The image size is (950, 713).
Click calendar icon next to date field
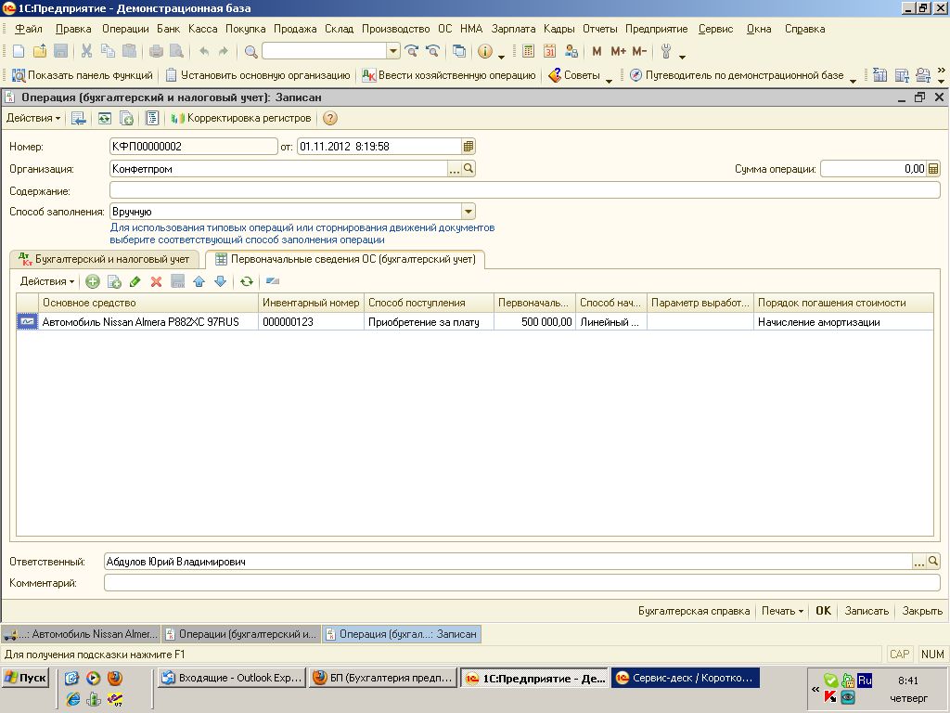[x=469, y=147]
